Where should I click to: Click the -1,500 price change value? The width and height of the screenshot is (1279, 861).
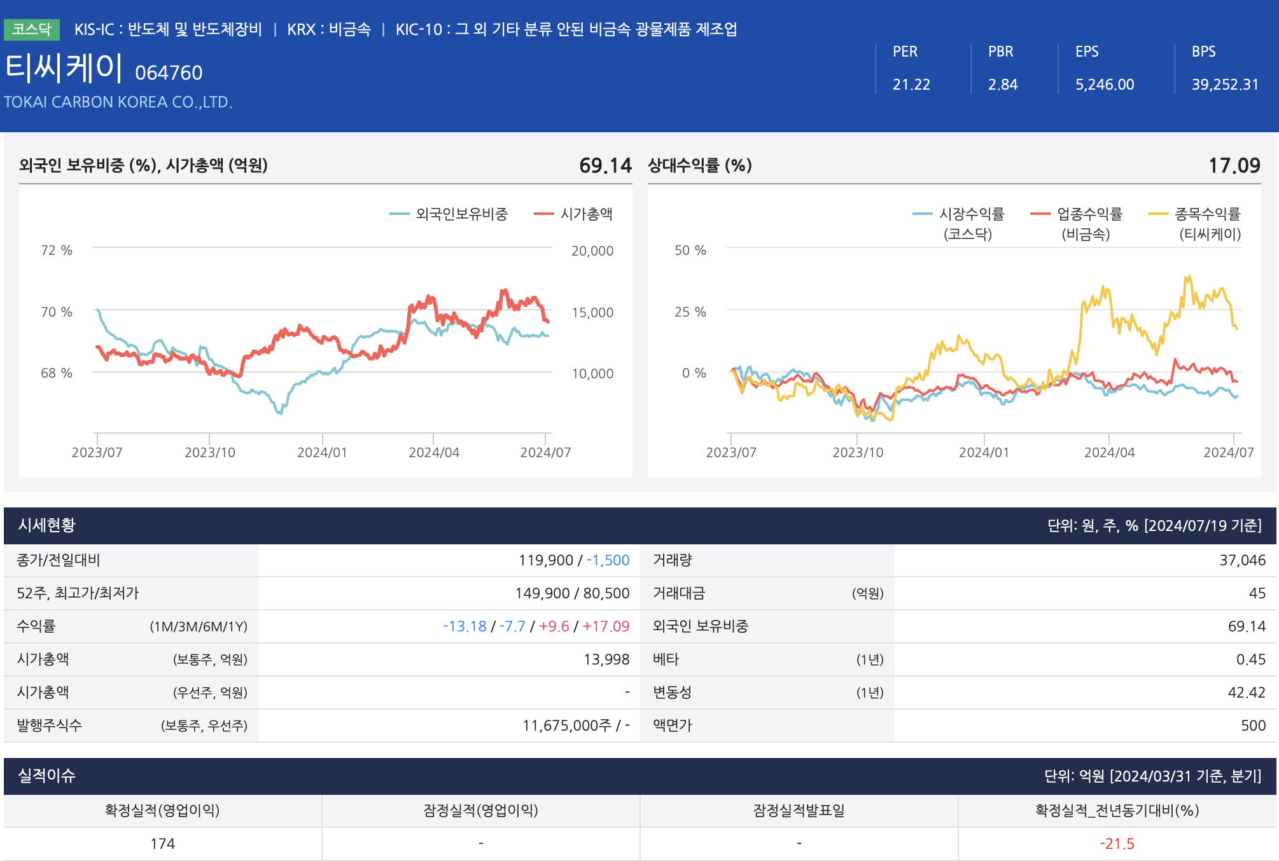tap(608, 560)
